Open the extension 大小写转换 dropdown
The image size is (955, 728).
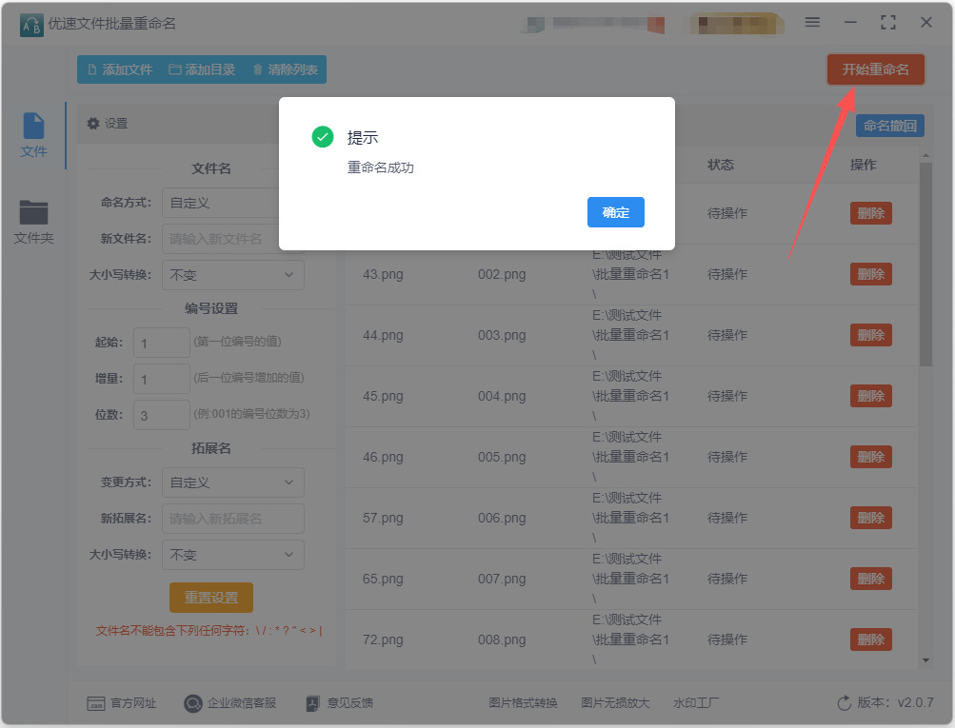pos(232,555)
